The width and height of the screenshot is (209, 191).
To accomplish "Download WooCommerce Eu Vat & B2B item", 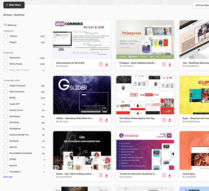I will pyautogui.click(x=107, y=65).
